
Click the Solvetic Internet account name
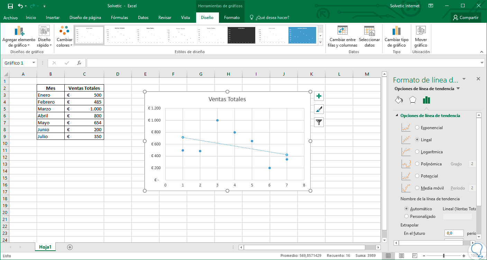(x=405, y=6)
